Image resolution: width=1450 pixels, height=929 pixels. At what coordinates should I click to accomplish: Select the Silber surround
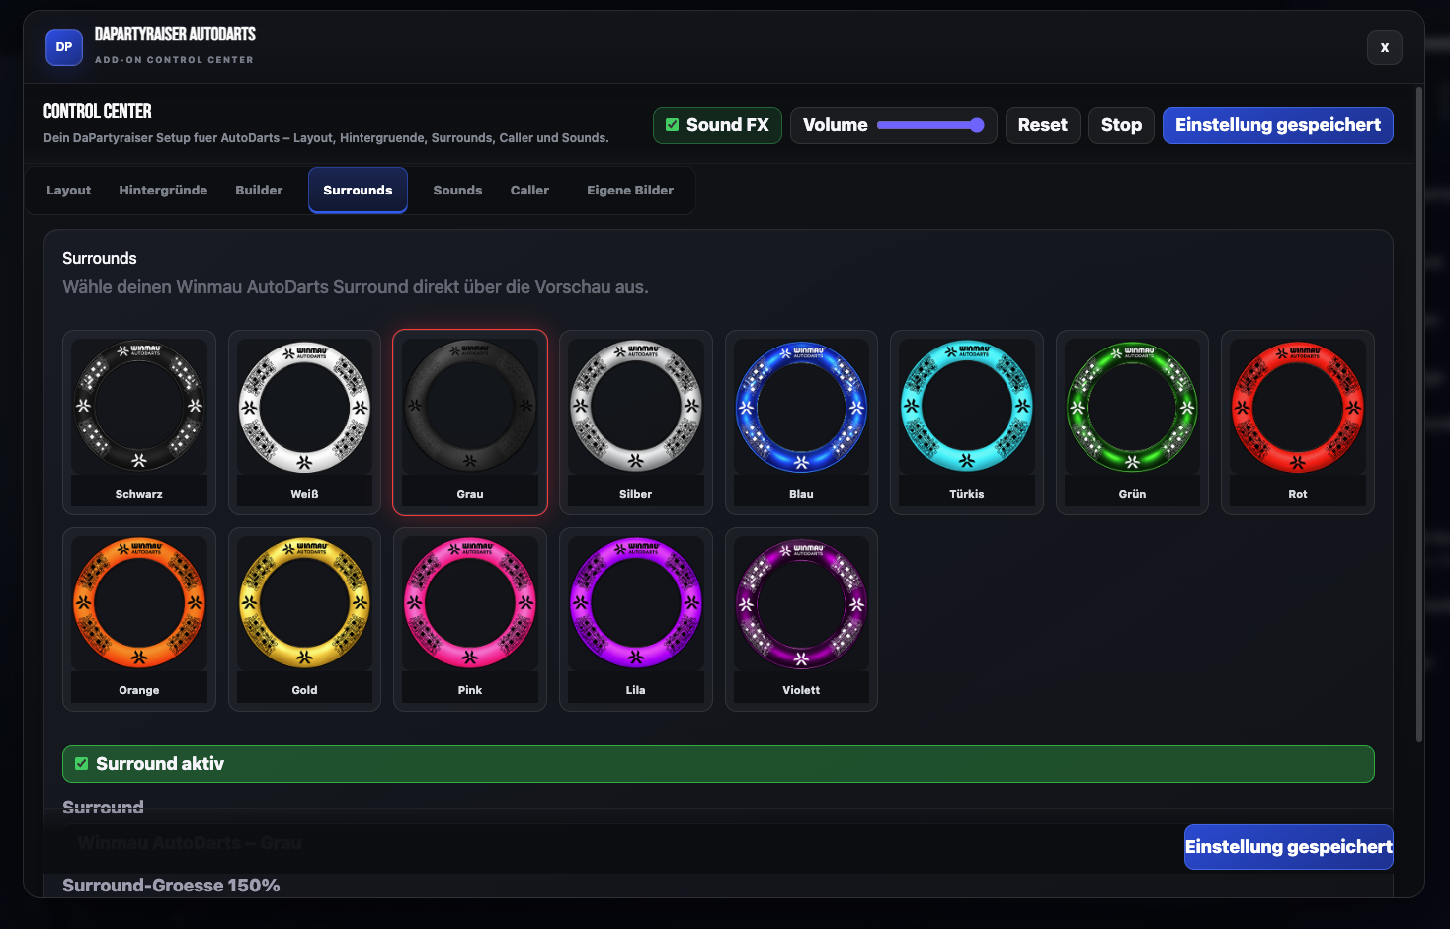636,423
